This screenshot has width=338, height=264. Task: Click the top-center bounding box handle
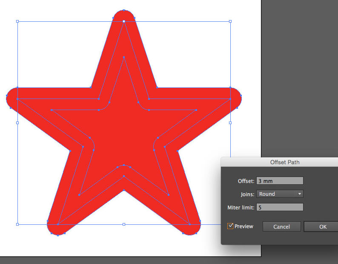click(124, 21)
